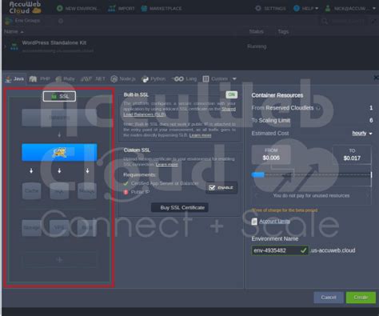Toggle the Built-In SSL ON switch
The image size is (379, 316).
pyautogui.click(x=231, y=94)
